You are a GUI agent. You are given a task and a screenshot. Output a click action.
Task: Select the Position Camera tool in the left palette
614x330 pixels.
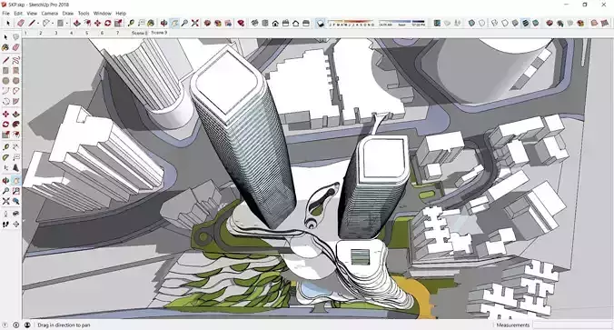click(5, 214)
